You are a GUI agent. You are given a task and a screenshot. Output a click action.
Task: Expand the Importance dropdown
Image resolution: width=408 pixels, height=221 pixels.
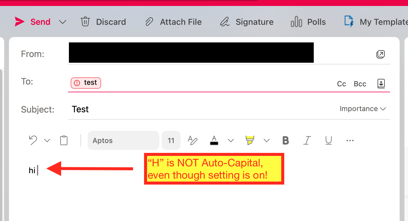363,109
